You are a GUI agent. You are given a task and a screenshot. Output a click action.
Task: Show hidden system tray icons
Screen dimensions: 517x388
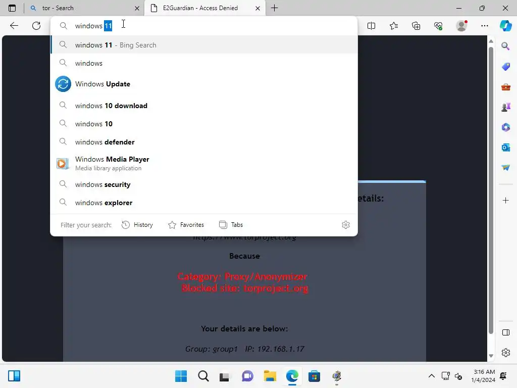click(x=431, y=376)
